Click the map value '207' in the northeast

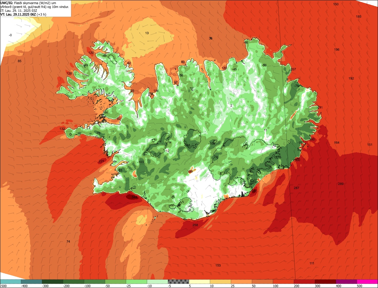point(293,69)
